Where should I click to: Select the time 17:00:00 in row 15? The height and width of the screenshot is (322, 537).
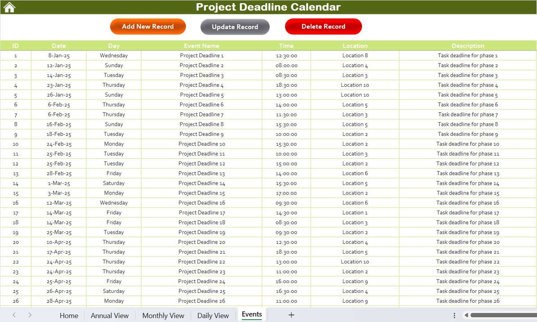click(286, 193)
